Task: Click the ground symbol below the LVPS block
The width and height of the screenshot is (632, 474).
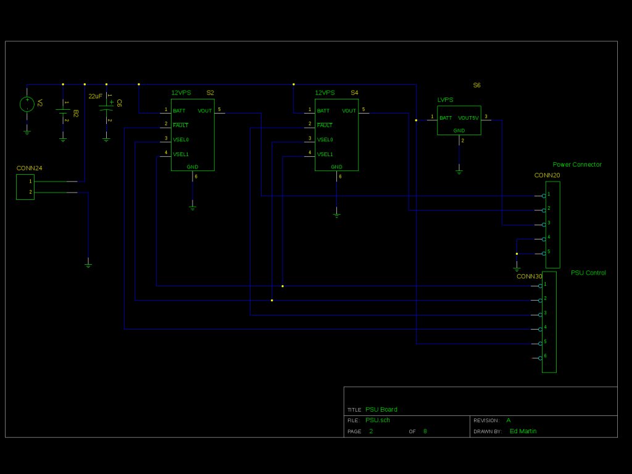Action: pyautogui.click(x=459, y=172)
